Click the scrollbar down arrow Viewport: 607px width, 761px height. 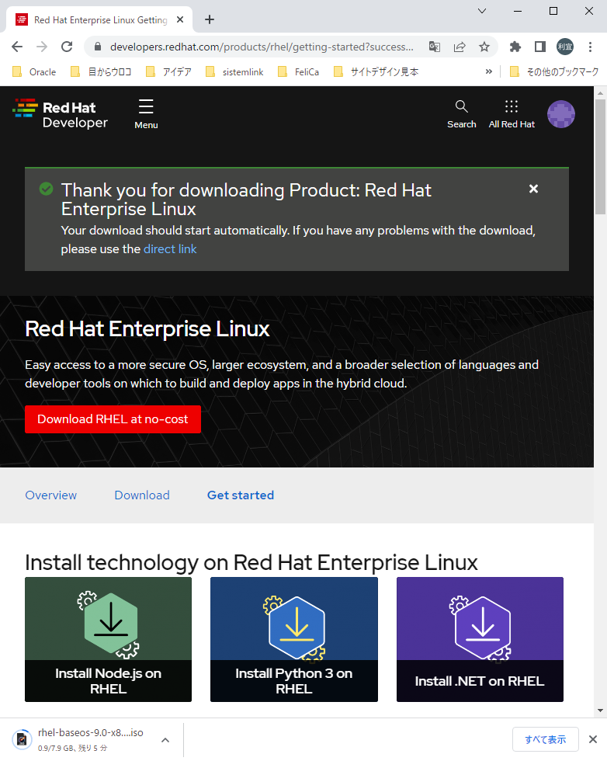click(x=600, y=711)
